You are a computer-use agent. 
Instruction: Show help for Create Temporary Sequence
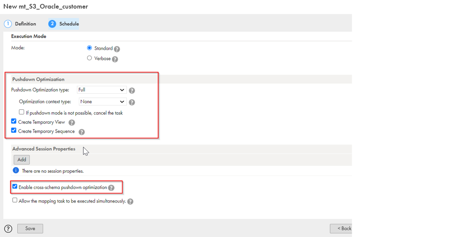[x=82, y=132]
